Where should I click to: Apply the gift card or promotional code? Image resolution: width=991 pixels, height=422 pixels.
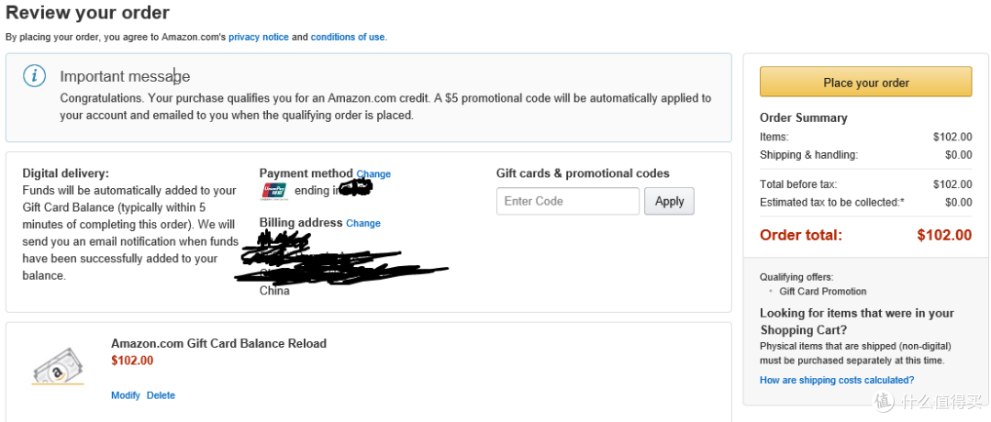(669, 201)
